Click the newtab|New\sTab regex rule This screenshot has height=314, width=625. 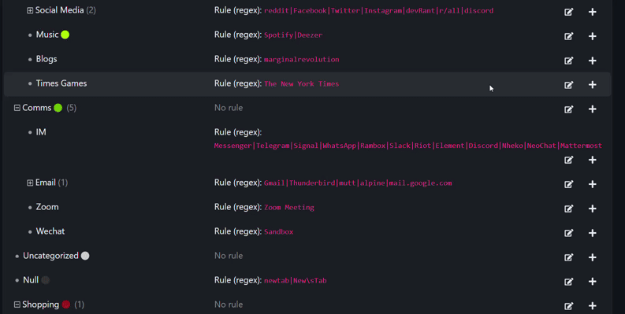296,281
